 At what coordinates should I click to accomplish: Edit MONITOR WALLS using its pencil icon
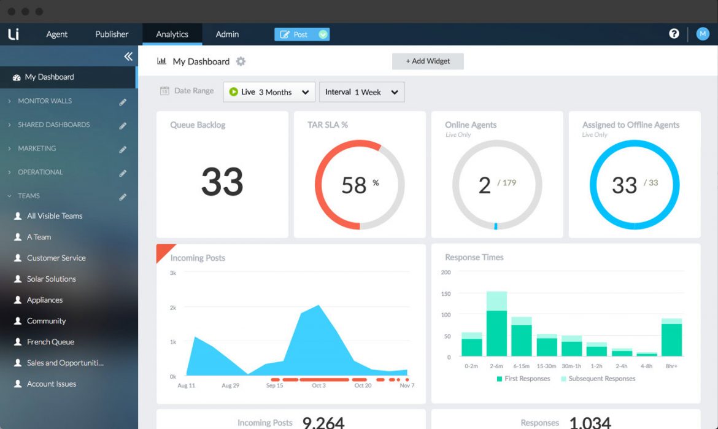[x=123, y=101]
